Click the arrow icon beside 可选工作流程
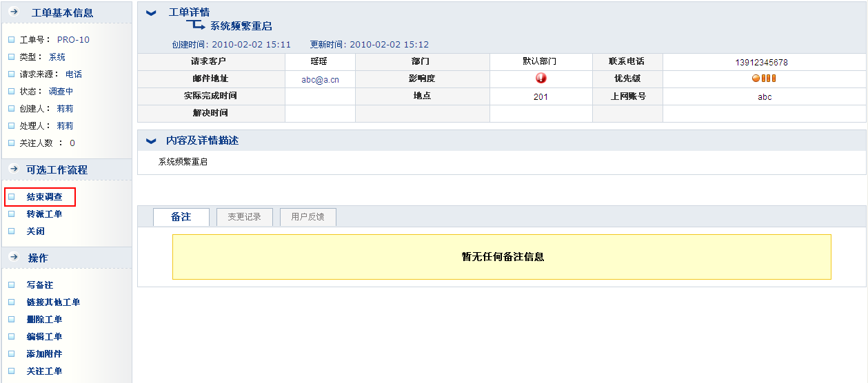The height and width of the screenshot is (383, 868). click(13, 169)
